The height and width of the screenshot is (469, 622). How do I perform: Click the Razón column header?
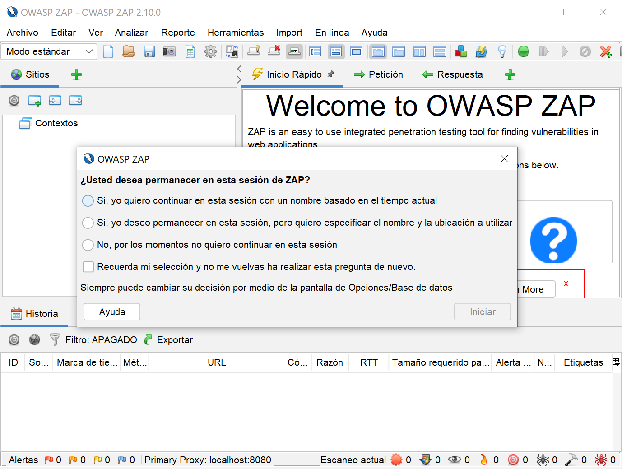tap(330, 362)
